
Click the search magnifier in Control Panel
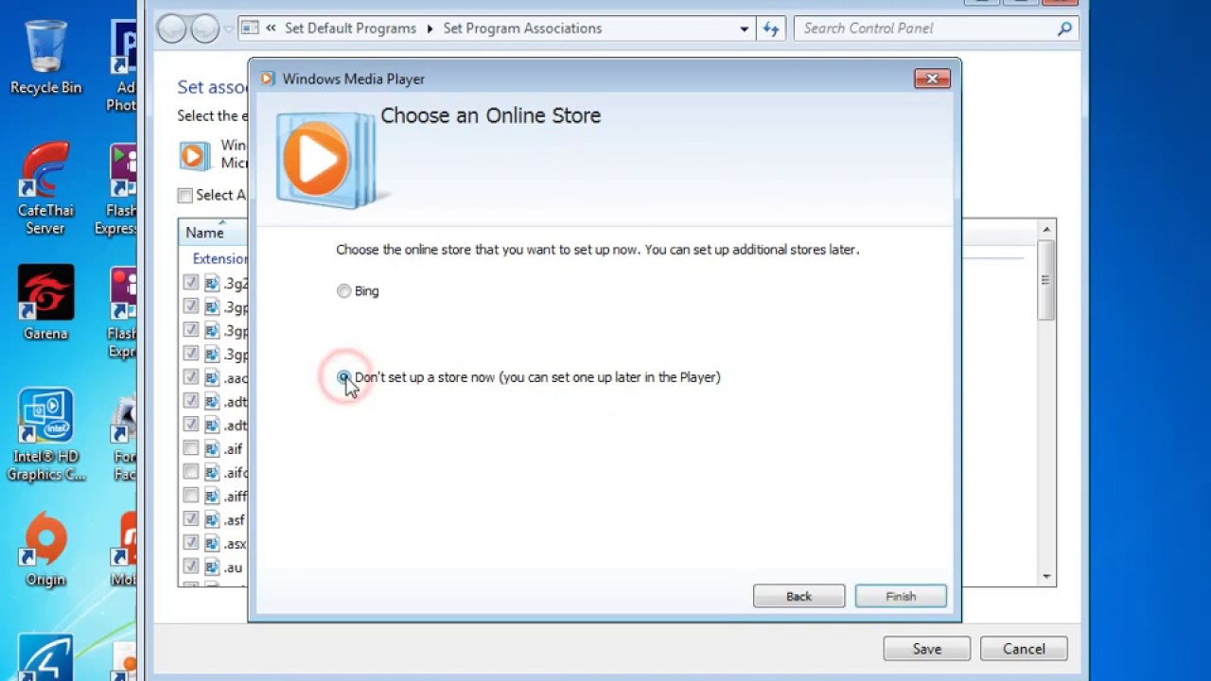pos(1064,28)
